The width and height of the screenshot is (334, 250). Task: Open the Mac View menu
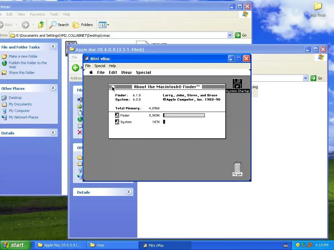point(126,73)
